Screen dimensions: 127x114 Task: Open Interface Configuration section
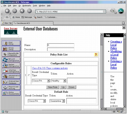11,71
